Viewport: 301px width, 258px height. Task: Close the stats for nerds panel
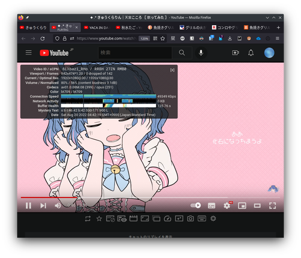[172, 70]
